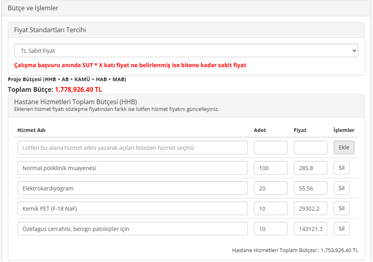Click the price field showing 55.56
Image resolution: width=373 pixels, height=262 pixels.
click(x=310, y=188)
